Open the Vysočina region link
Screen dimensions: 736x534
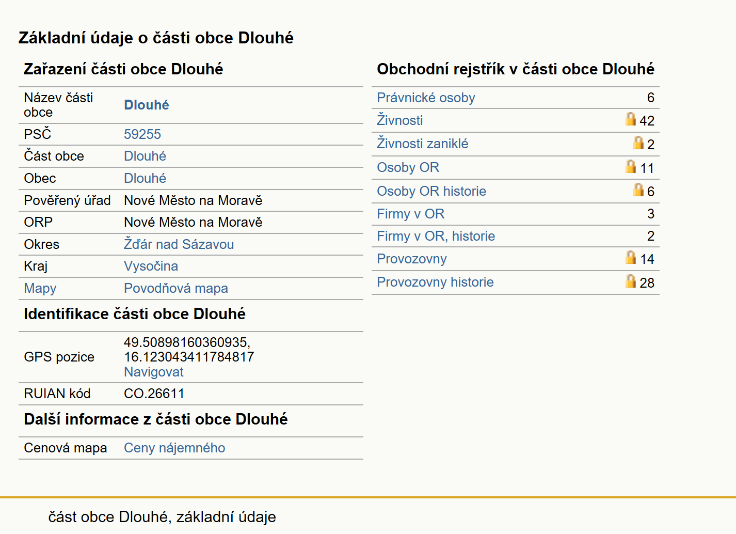tap(151, 266)
